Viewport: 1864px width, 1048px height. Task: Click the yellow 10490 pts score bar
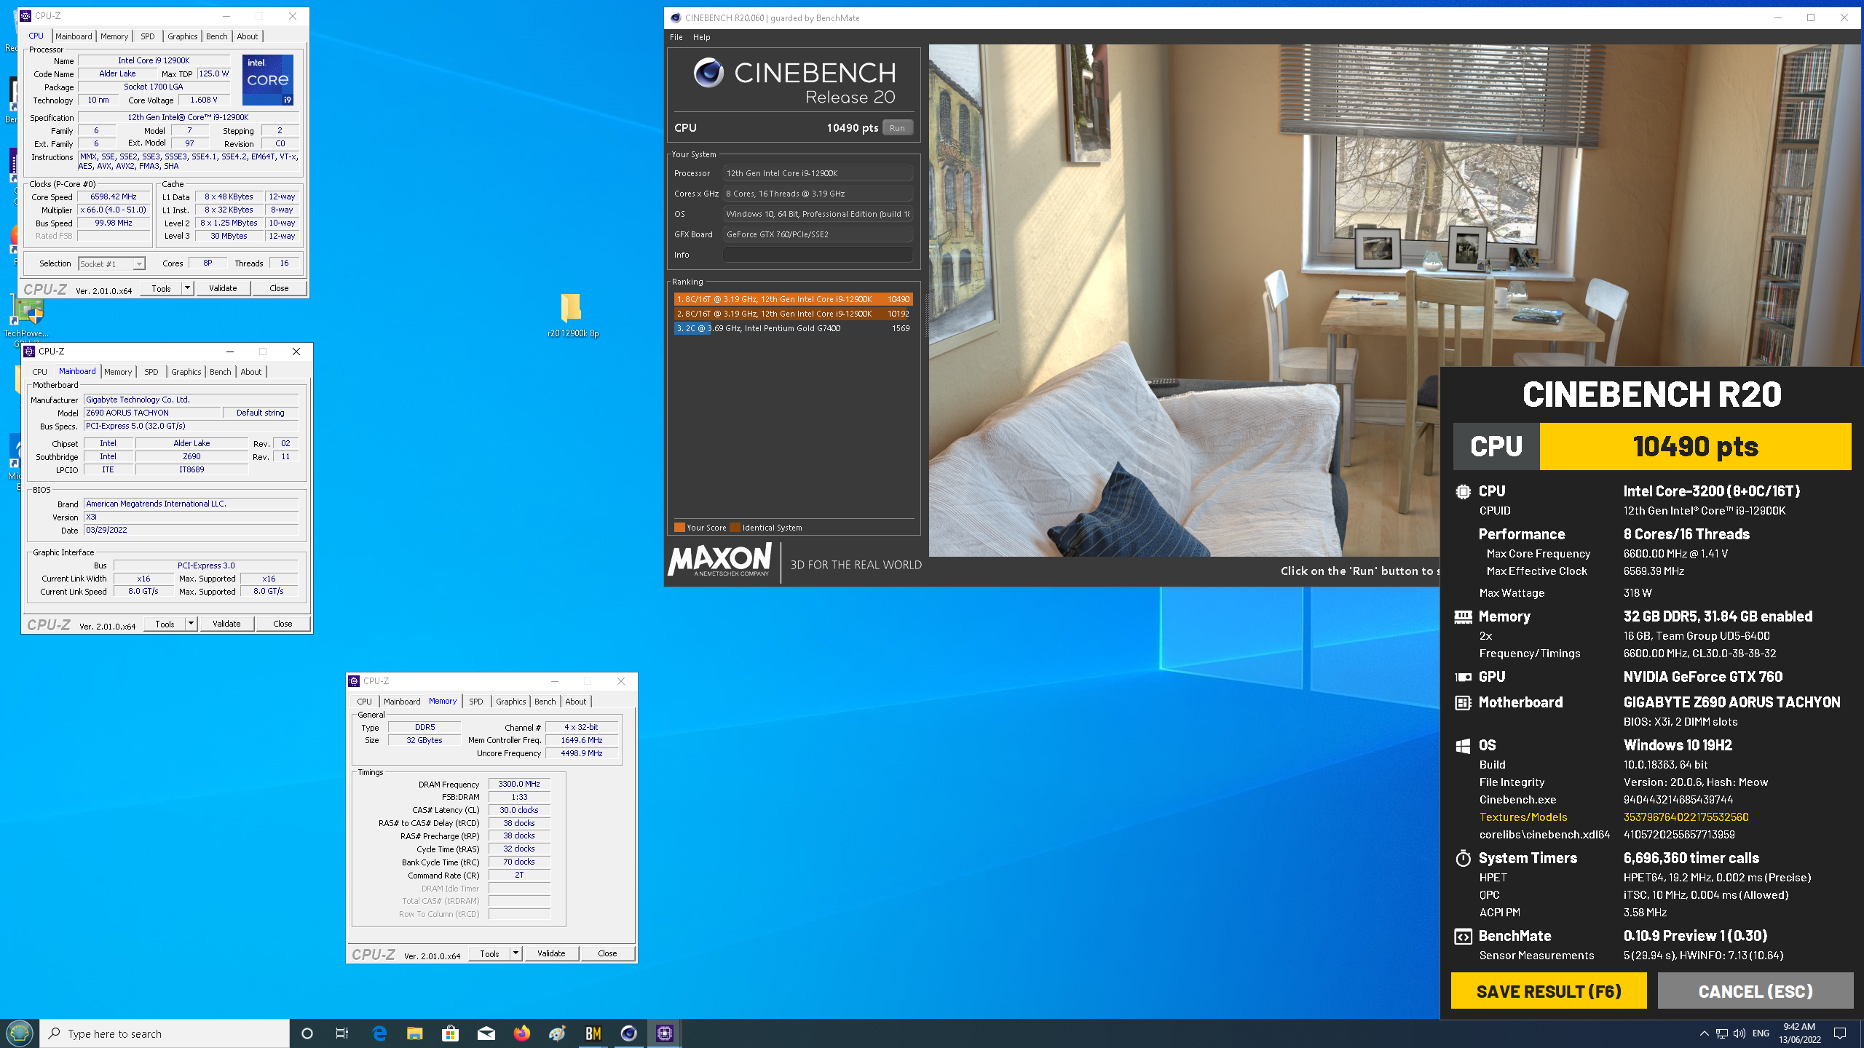tap(1695, 446)
